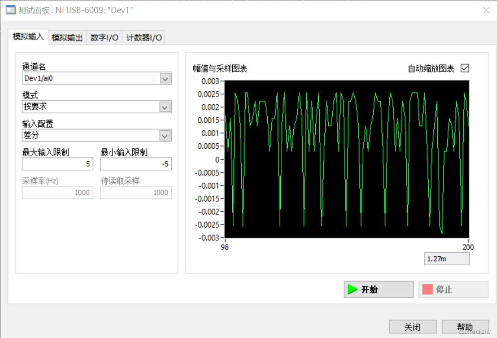Click the green waveform chart area

[347, 159]
